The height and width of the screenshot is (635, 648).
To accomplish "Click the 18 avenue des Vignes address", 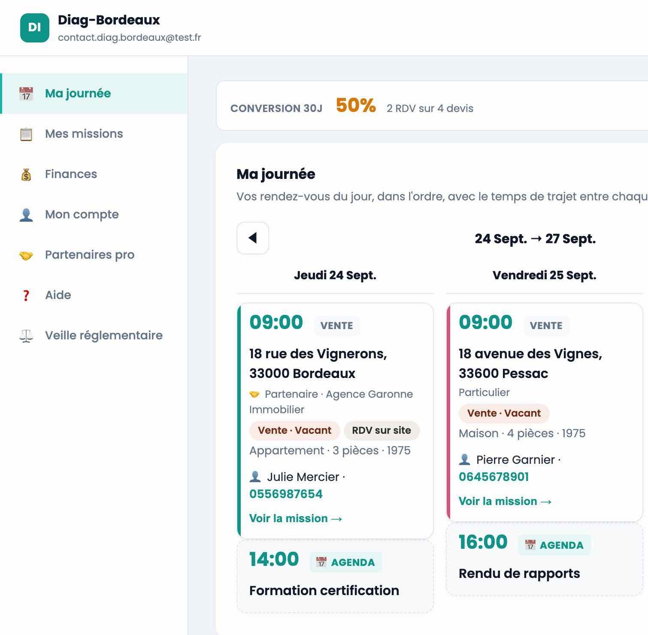I will 530,363.
